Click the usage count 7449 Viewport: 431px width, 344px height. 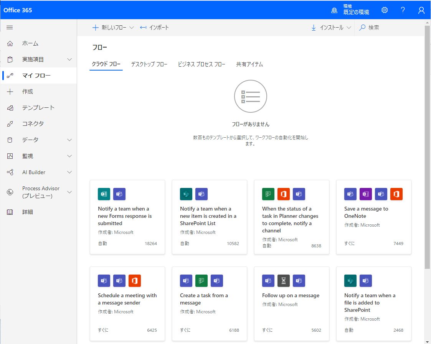[x=398, y=244]
